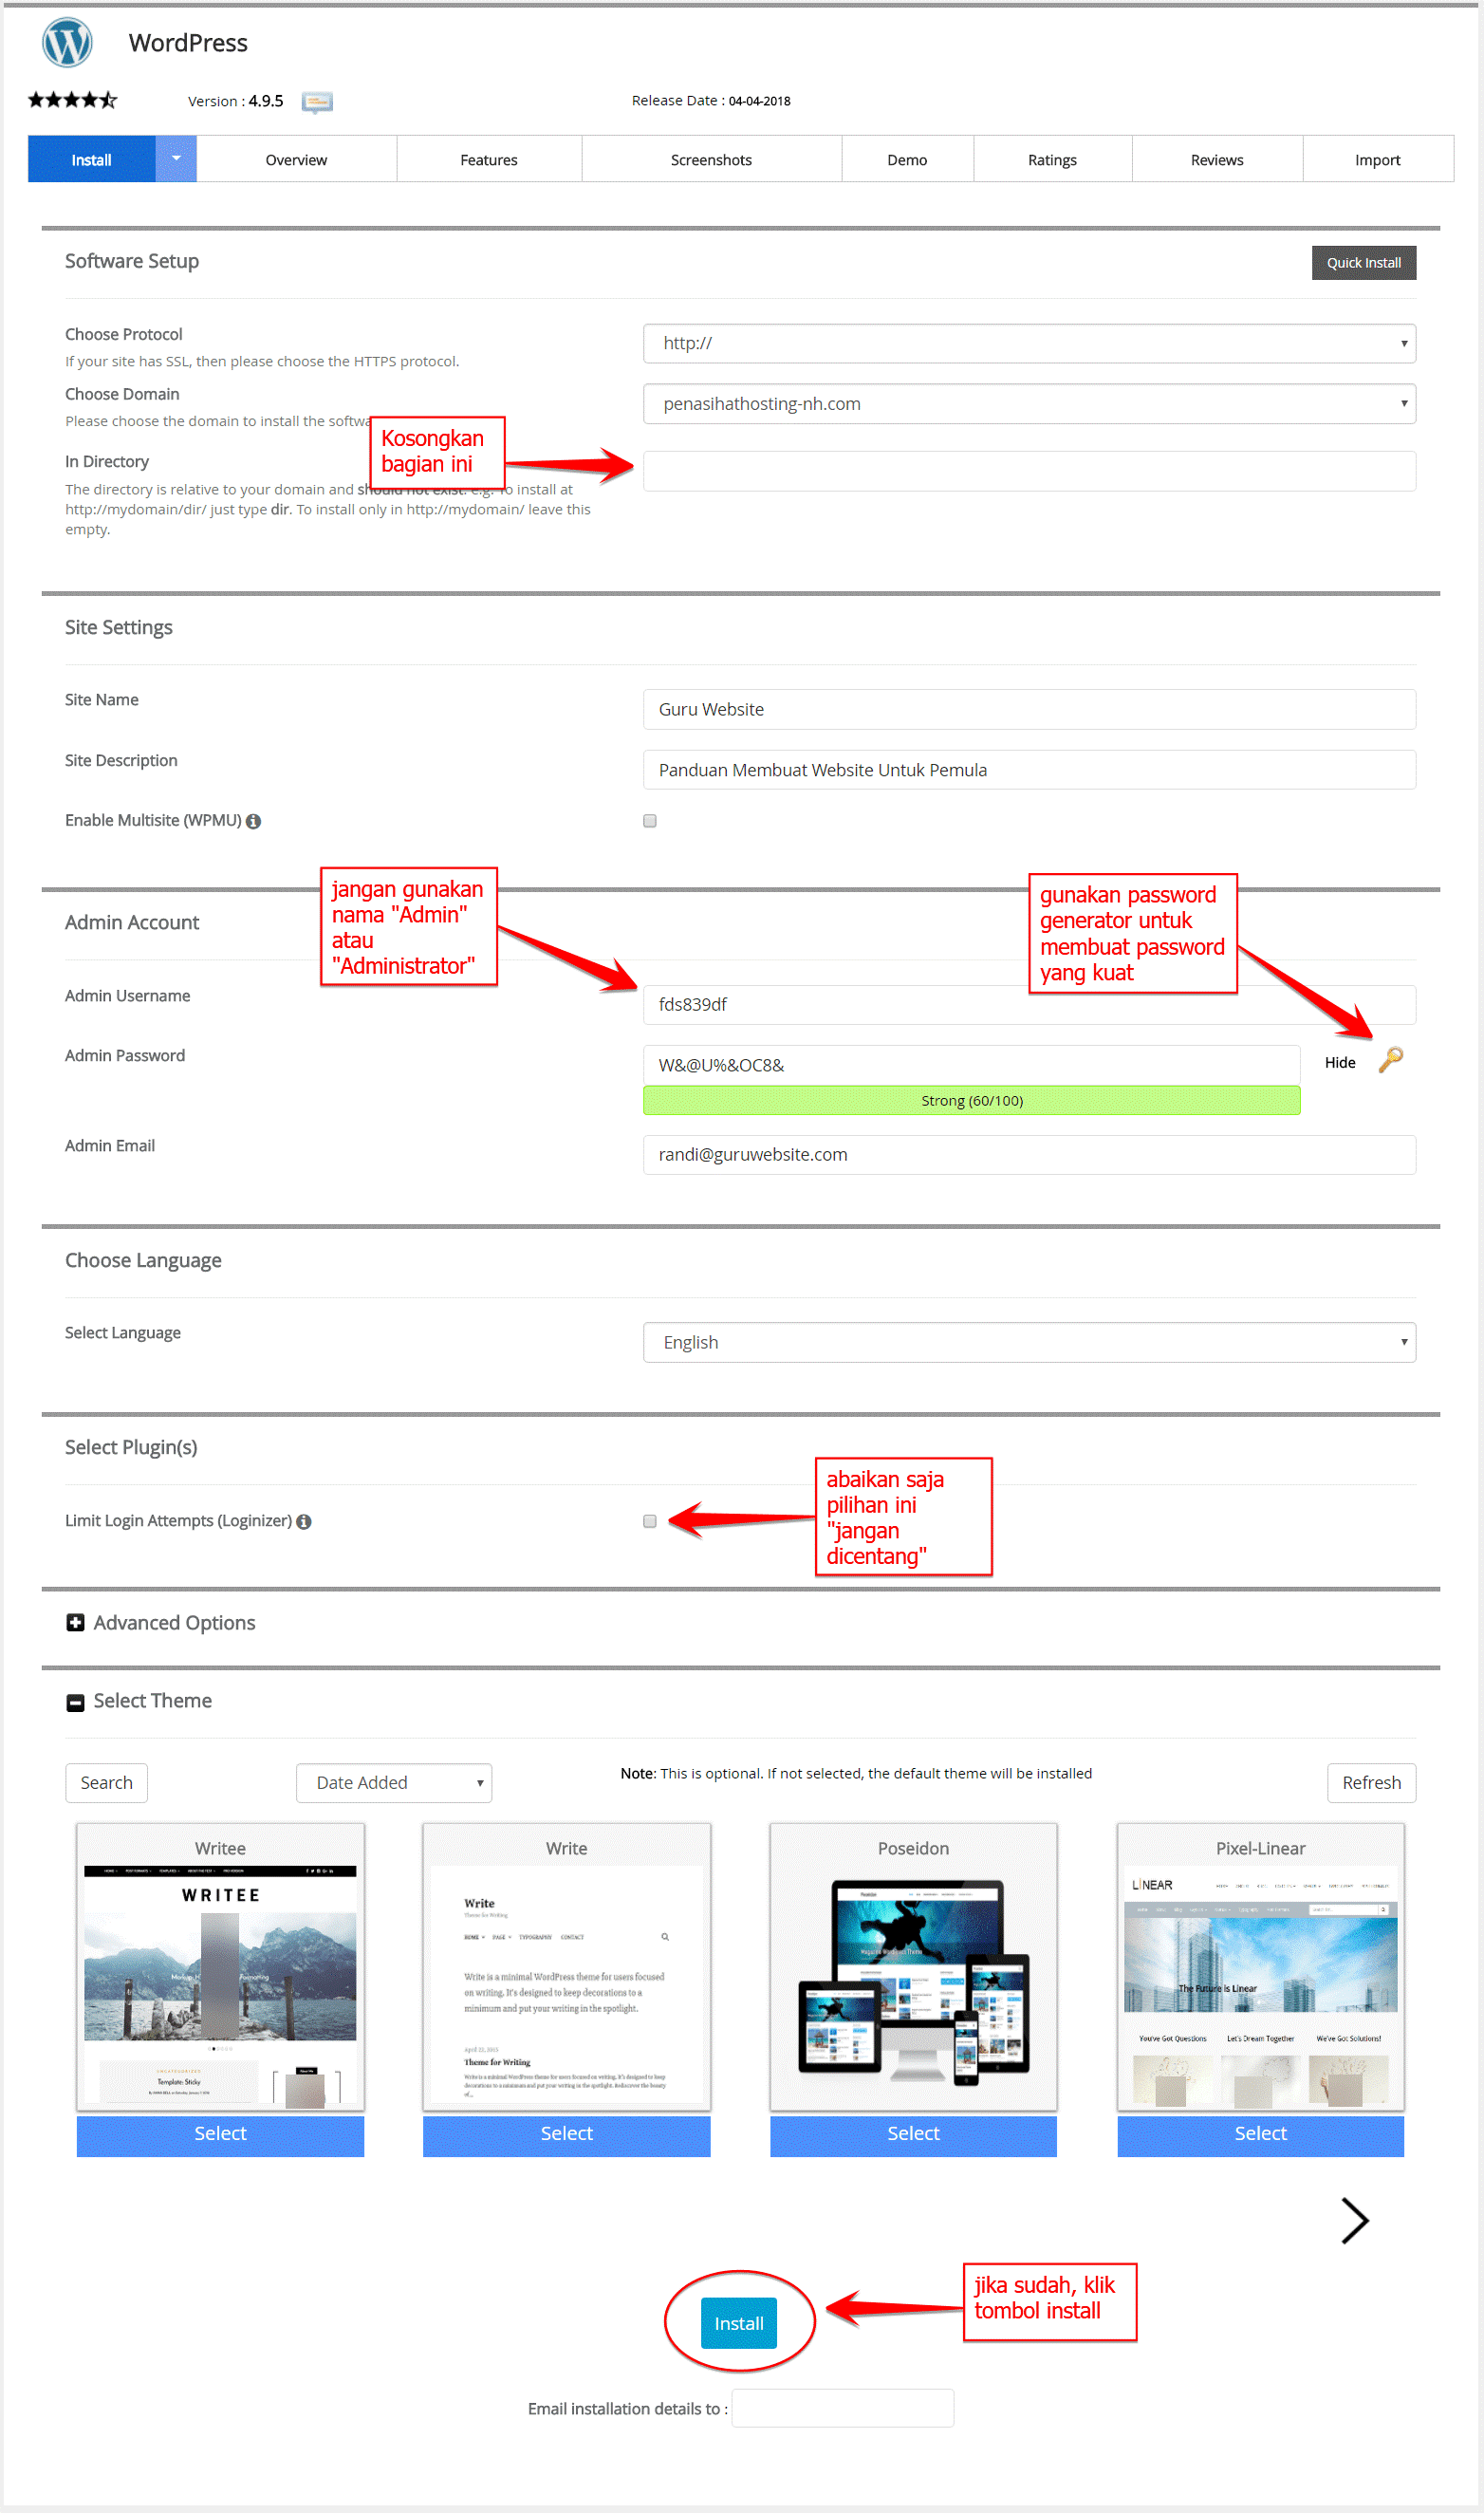Open the Choose Domain dropdown
The width and height of the screenshot is (1484, 2513).
click(x=1029, y=404)
